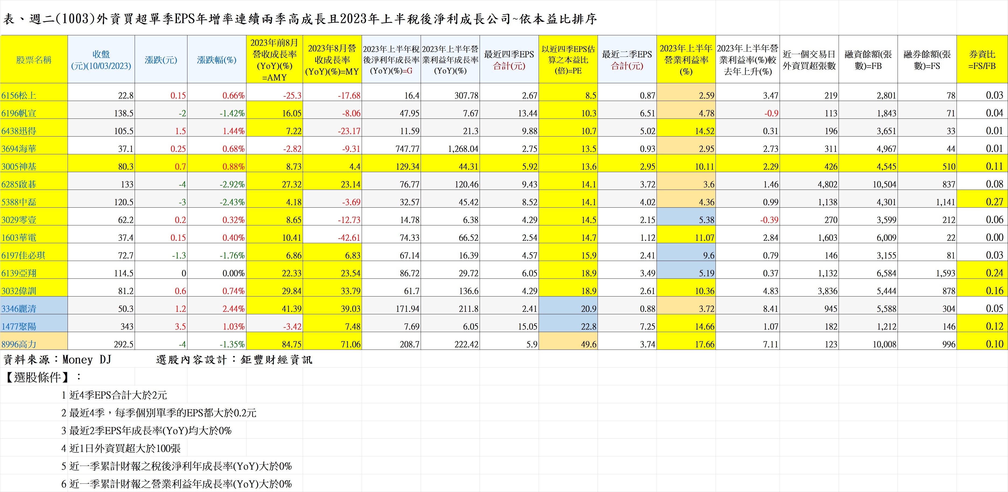The width and height of the screenshot is (1008, 492).
Task: Select the 以近四季EPS估算之本益比 header
Action: point(568,60)
